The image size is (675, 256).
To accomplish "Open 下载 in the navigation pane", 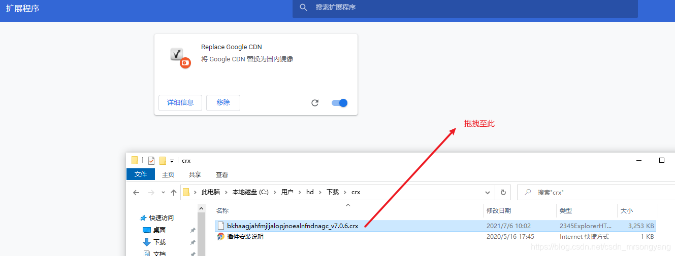I will point(159,242).
